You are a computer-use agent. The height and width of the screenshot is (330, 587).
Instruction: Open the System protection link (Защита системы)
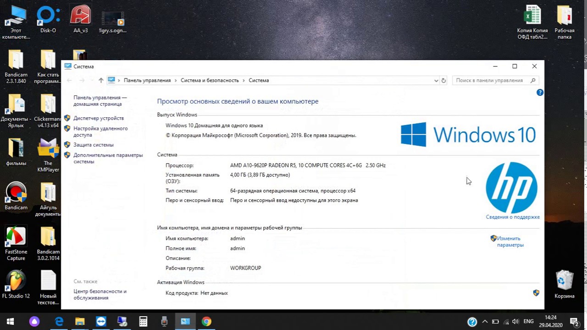(94, 145)
